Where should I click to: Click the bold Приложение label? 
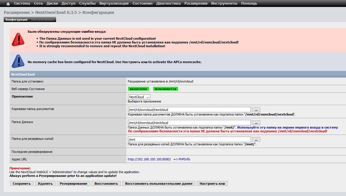[22, 96]
